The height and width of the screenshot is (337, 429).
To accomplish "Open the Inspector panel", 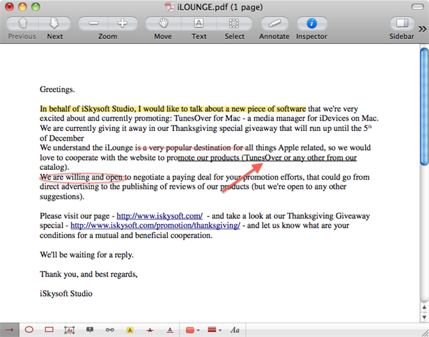I will coord(311,24).
